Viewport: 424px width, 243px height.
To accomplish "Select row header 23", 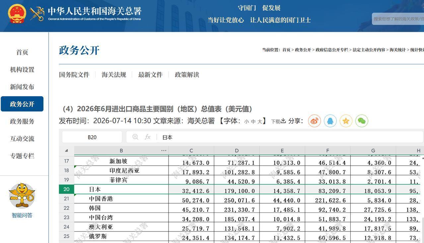I will click(66, 217).
